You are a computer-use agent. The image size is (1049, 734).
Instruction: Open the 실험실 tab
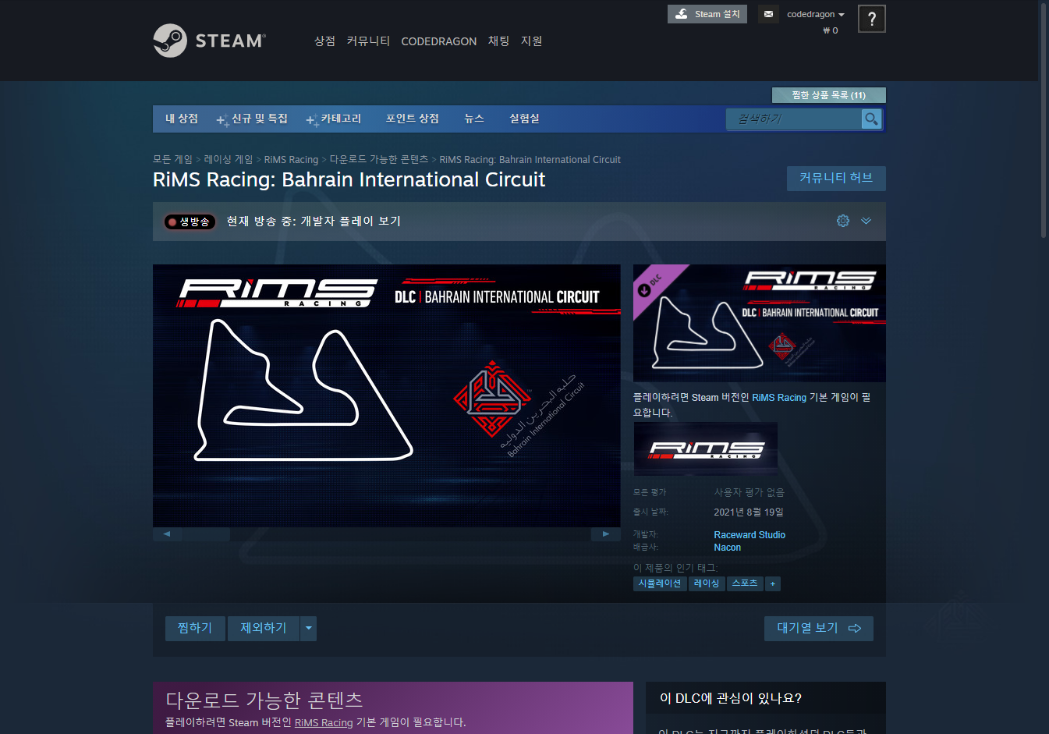(524, 119)
